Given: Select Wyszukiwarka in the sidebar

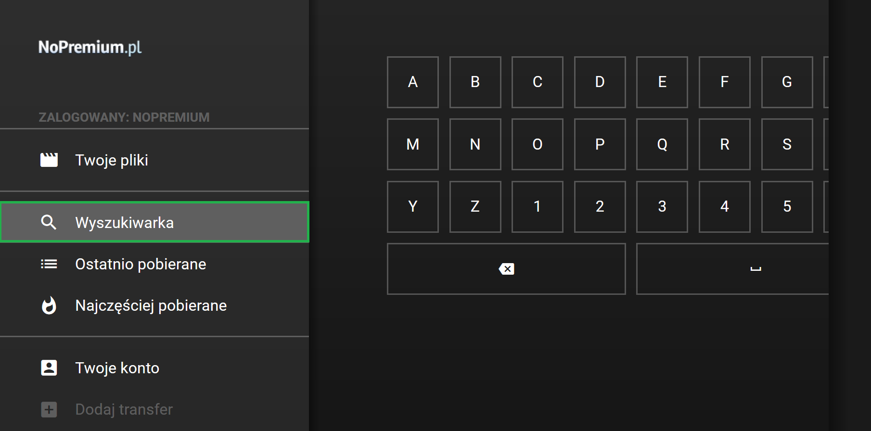Looking at the screenshot, I should [154, 222].
